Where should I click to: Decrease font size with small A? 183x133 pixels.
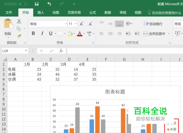90,24
